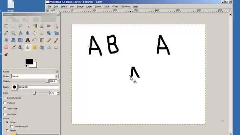Select the Foreground Select tool
Screen dimensions: 240x135
(49, 26)
